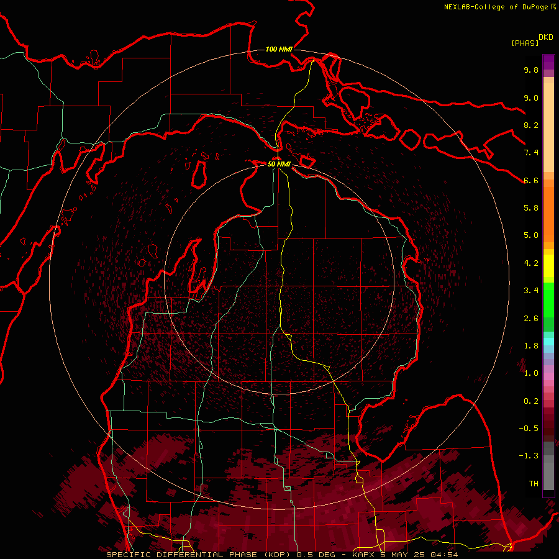Select the 4.2 legend value

531,263
